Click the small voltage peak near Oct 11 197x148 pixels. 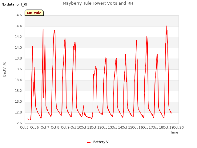coord(84,106)
